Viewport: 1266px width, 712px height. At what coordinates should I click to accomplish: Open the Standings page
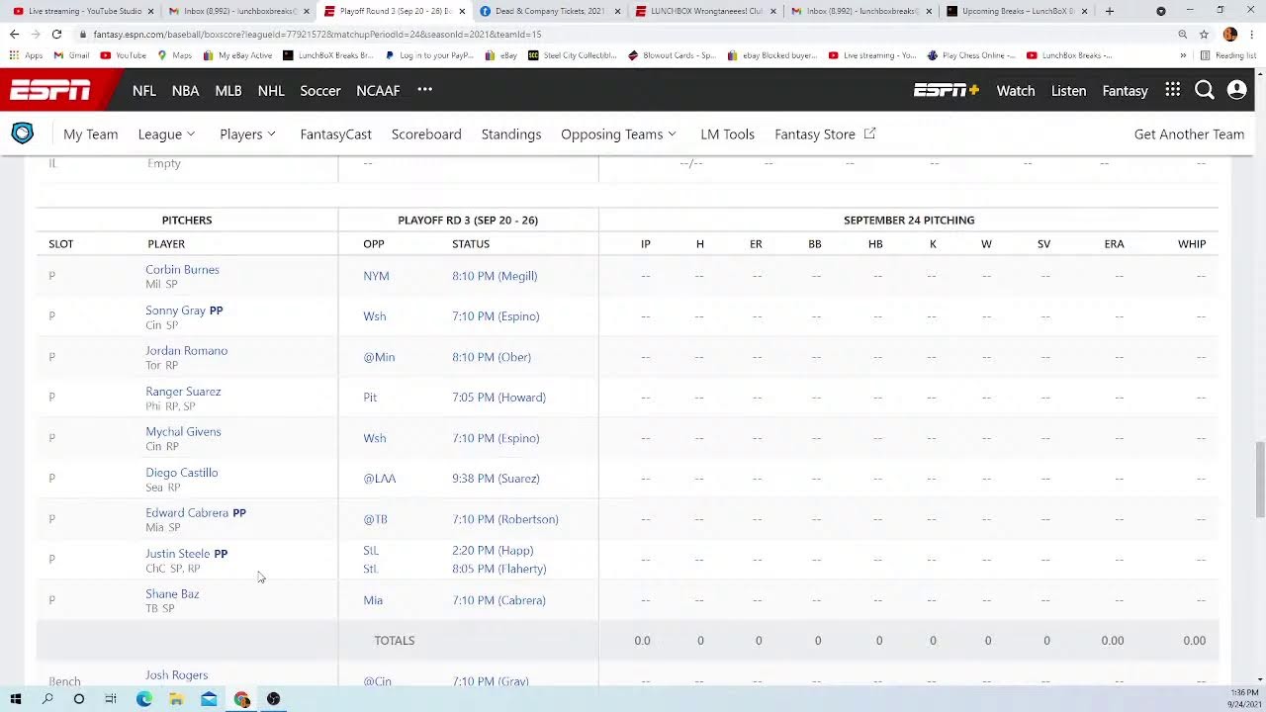pos(511,133)
